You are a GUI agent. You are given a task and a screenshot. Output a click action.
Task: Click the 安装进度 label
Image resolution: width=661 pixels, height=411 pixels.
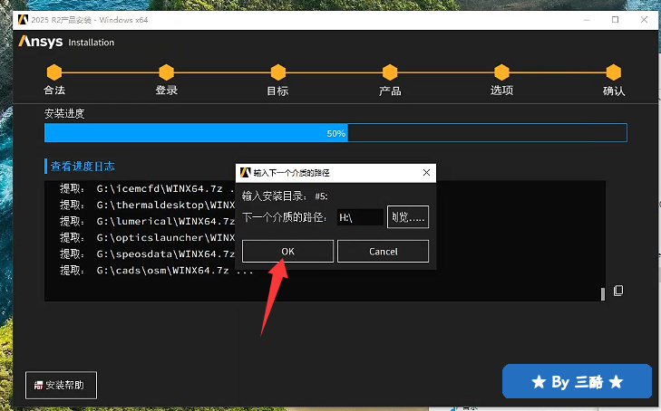[x=64, y=113]
